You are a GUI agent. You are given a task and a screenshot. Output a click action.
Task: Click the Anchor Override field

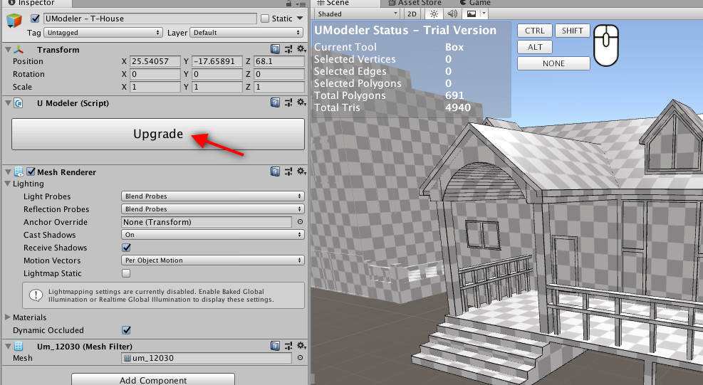coord(207,222)
